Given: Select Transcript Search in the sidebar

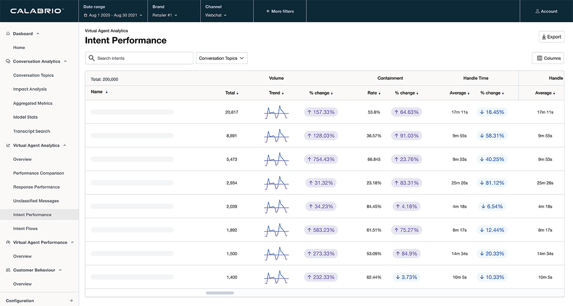Looking at the screenshot, I should pyautogui.click(x=32, y=132).
